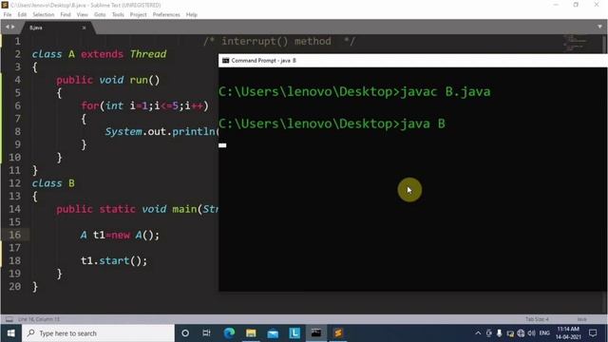Click the blinking cursor in Command Prompt
This screenshot has height=342, width=608.
(222, 145)
